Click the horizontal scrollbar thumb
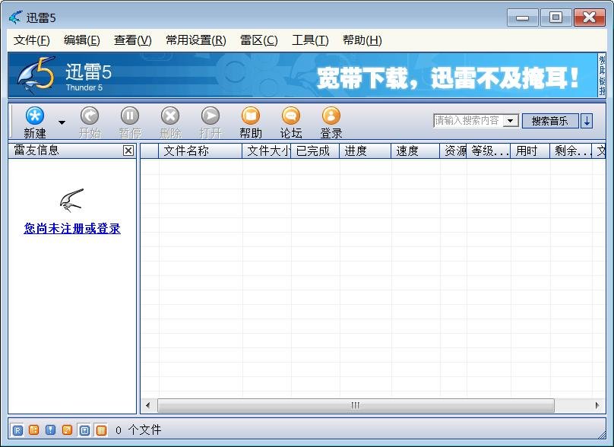Image resolution: width=614 pixels, height=447 pixels. pos(356,405)
